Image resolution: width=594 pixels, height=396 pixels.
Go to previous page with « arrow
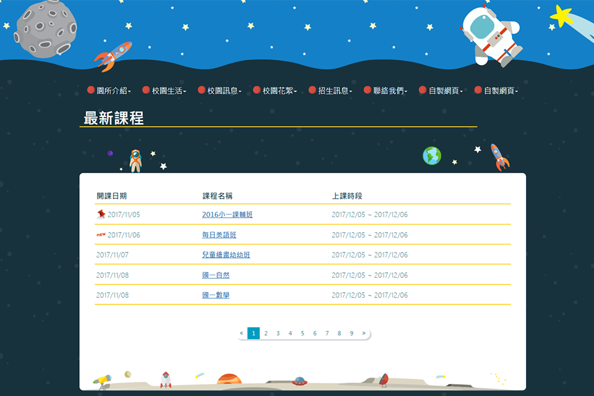click(x=241, y=333)
